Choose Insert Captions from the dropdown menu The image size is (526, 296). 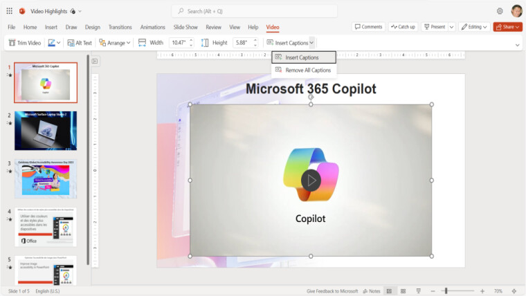point(304,57)
